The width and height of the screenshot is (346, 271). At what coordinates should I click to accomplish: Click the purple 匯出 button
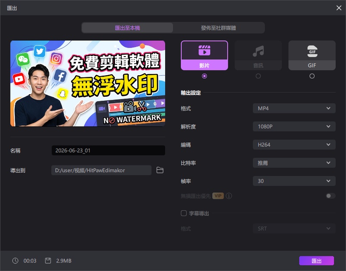click(317, 261)
